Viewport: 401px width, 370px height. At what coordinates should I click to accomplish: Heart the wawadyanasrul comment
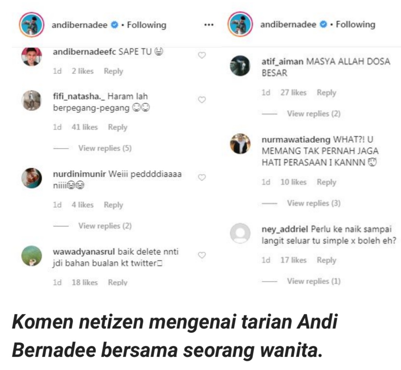[202, 255]
